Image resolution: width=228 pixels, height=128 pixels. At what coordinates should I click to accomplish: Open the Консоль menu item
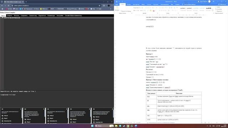16,16
